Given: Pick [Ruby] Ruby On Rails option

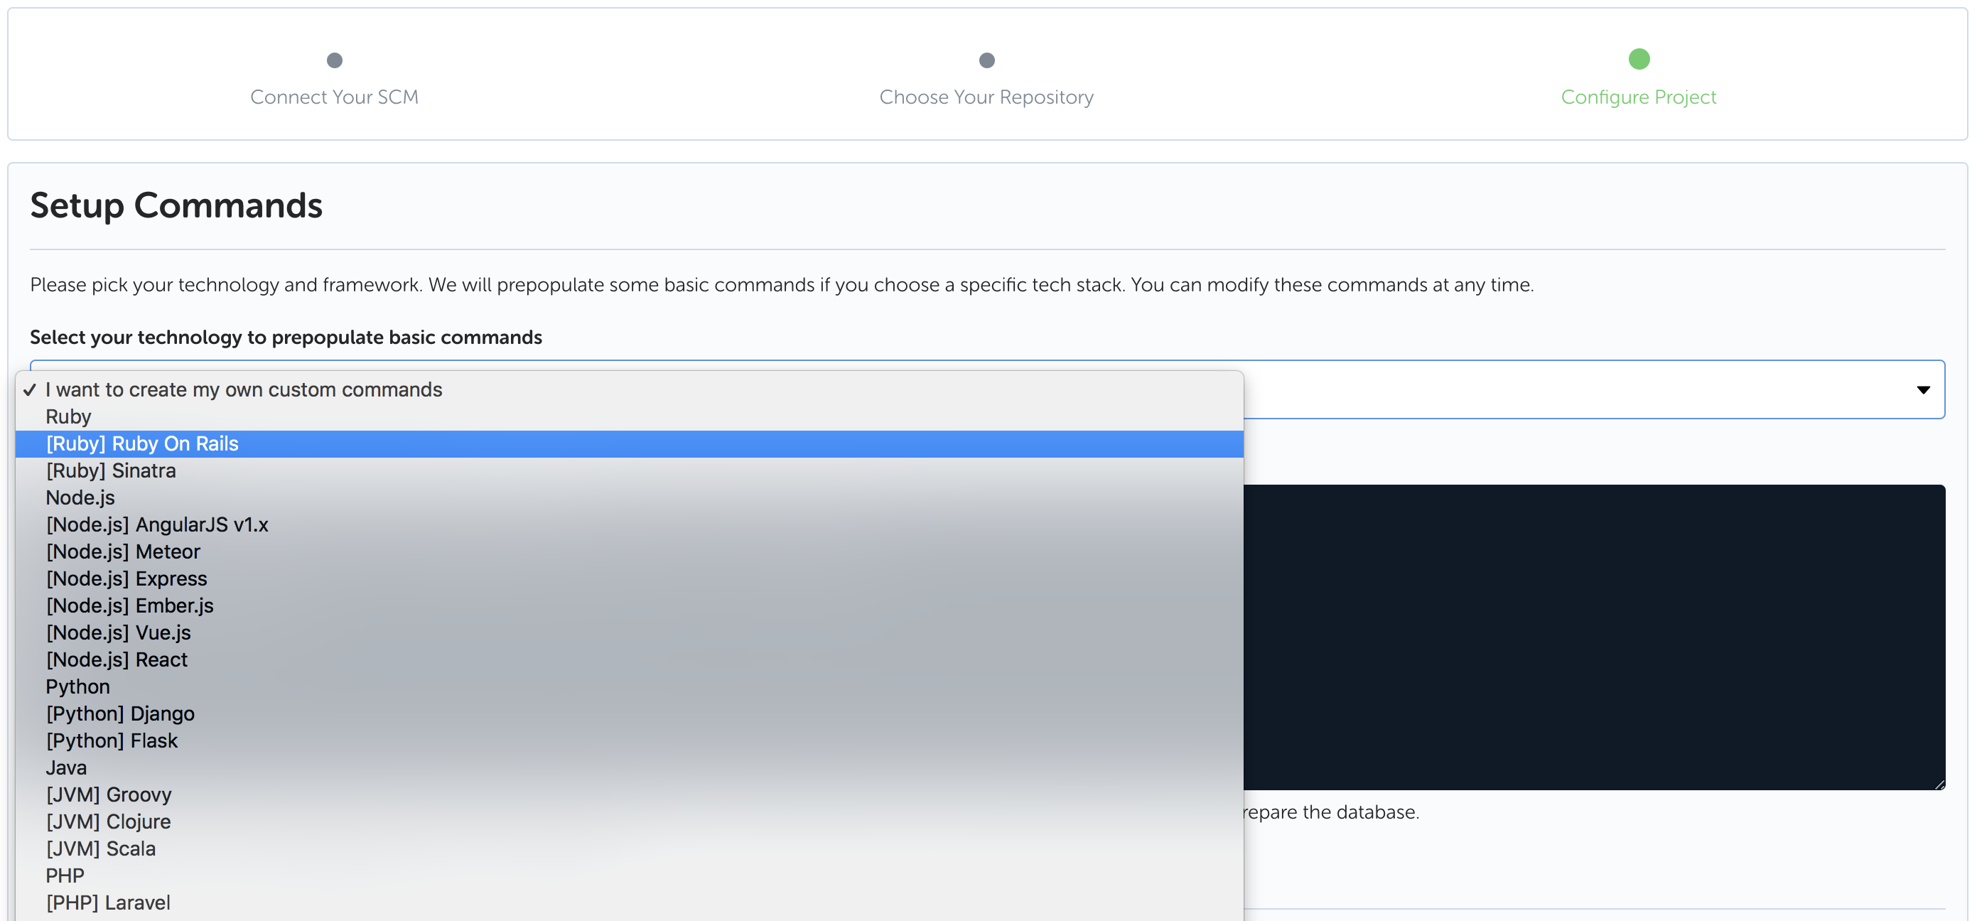Looking at the screenshot, I should (630, 443).
